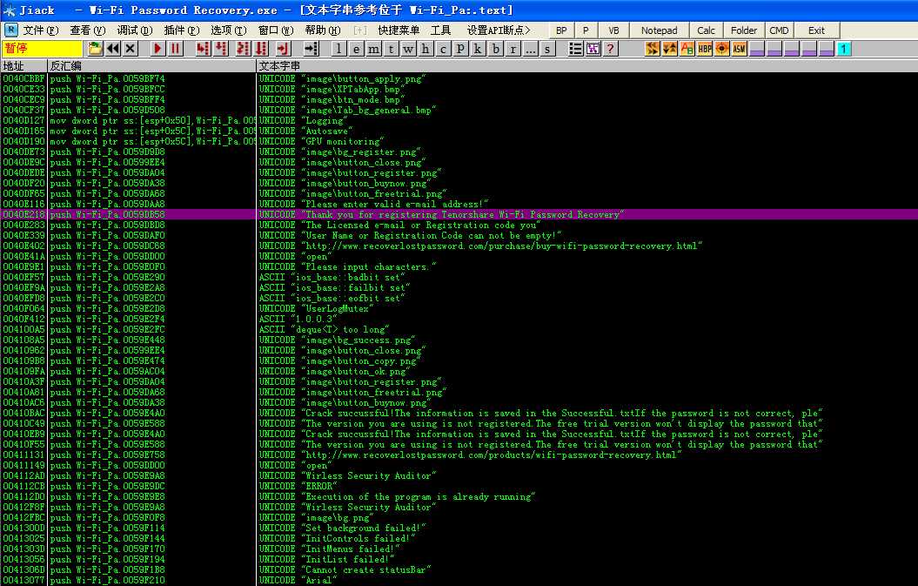Image resolution: width=918 pixels, height=586 pixels.
Task: Open Threads via 't' button
Action: (x=391, y=49)
